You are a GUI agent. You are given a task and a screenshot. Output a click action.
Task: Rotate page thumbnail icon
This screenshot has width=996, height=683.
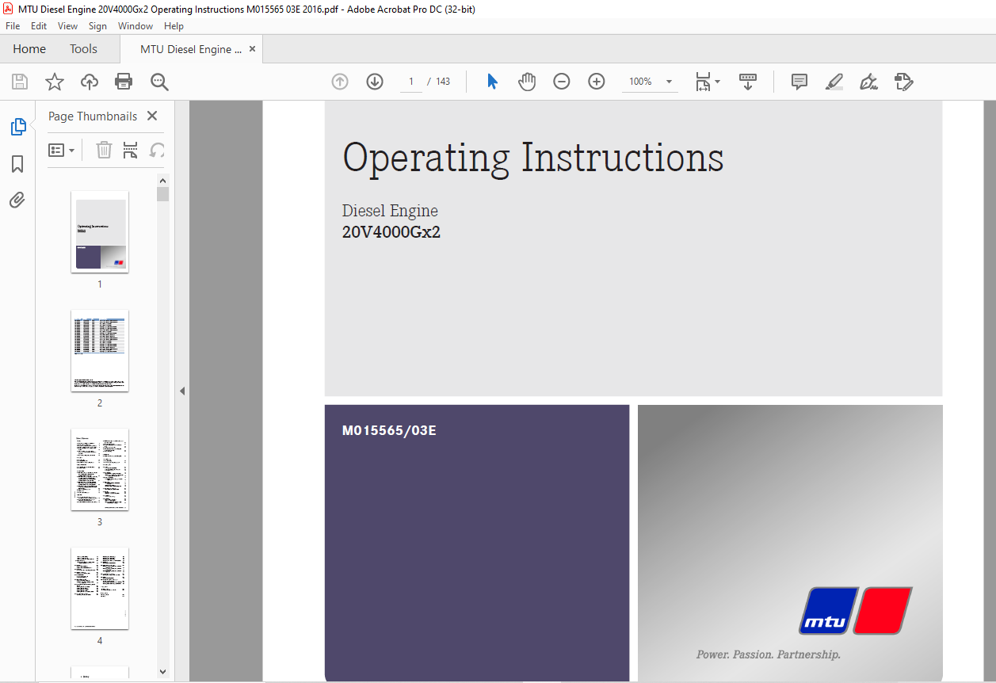click(157, 150)
